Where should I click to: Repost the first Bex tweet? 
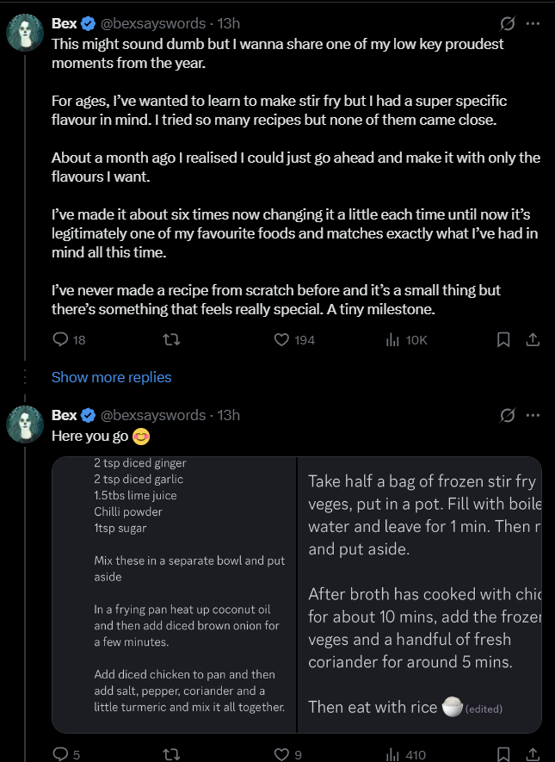tap(171, 340)
